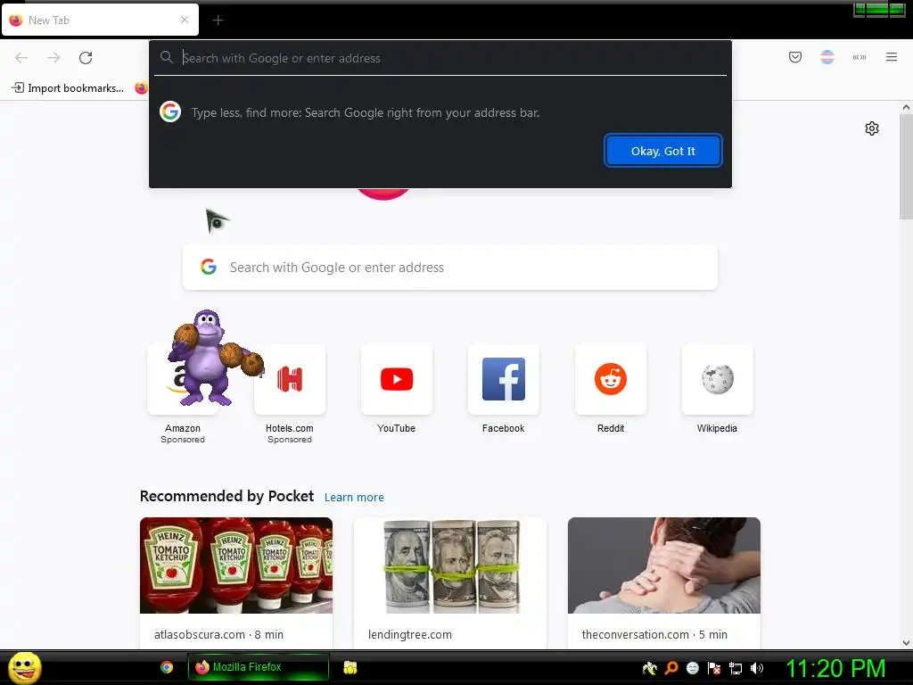Click the forward navigation arrow
Screen dimensions: 913x685
pos(53,58)
